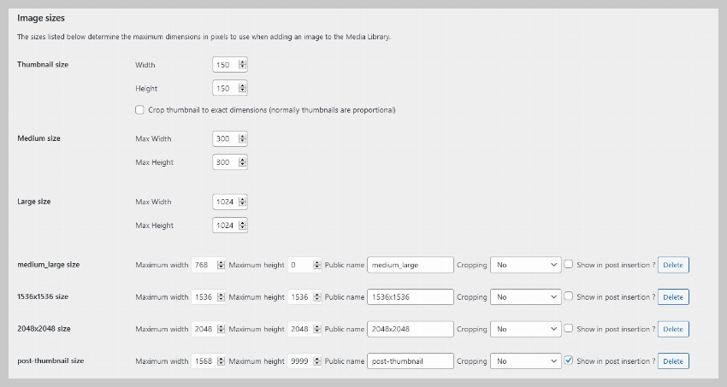
Task: Click the Thumbnail Height stepper arrows
Action: (x=243, y=88)
